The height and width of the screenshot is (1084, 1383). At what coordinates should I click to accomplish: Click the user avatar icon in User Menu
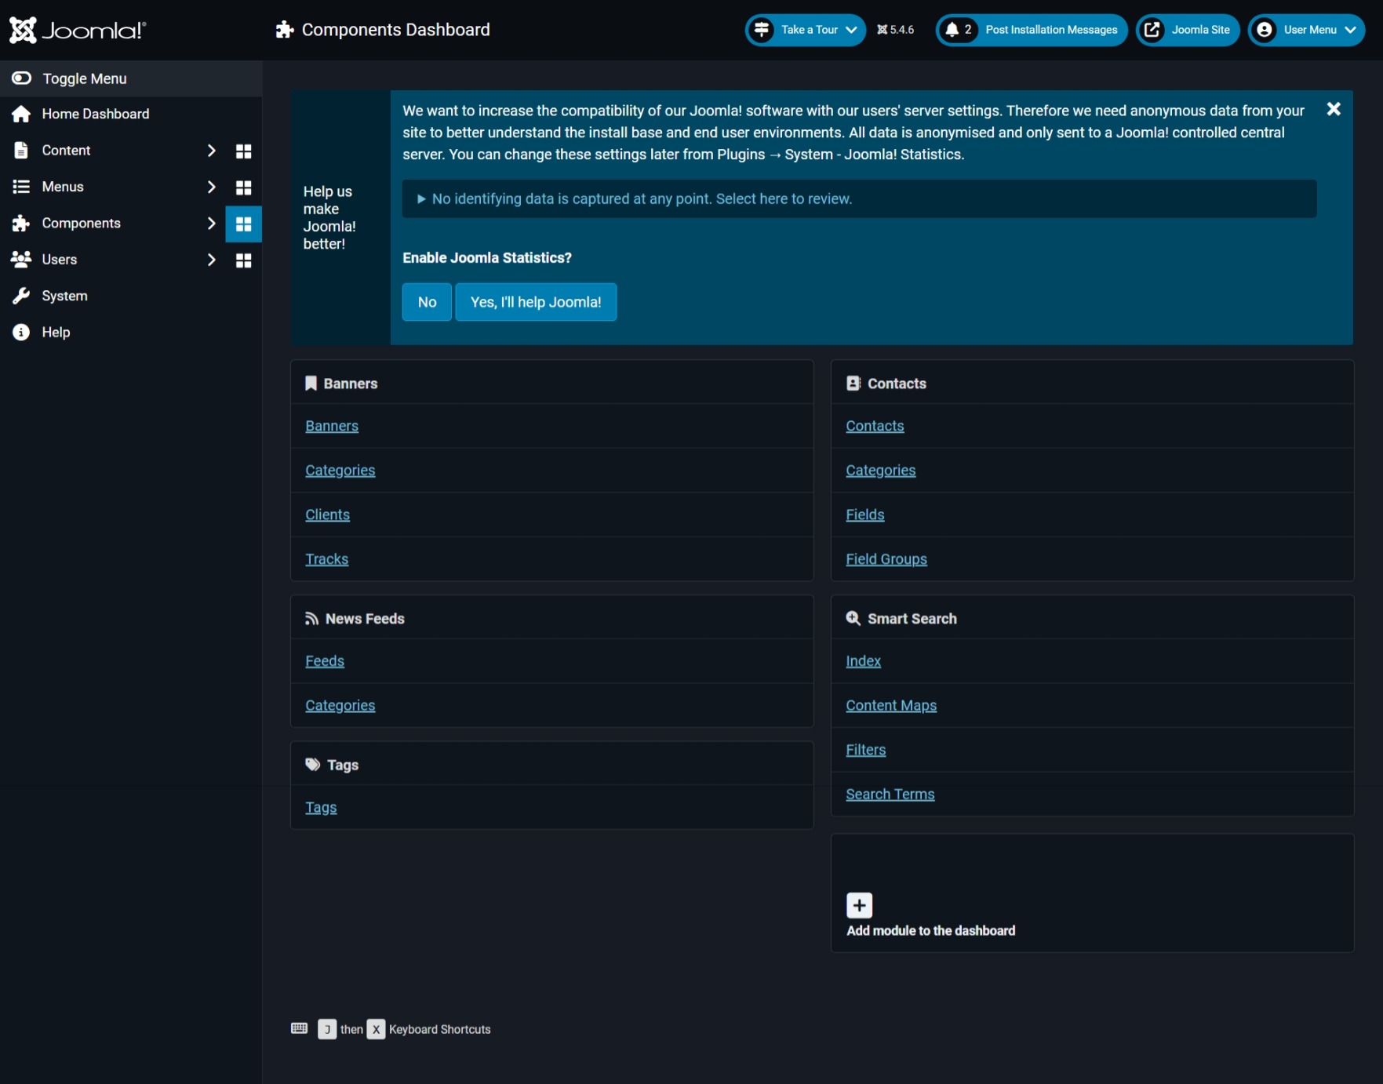1265,30
